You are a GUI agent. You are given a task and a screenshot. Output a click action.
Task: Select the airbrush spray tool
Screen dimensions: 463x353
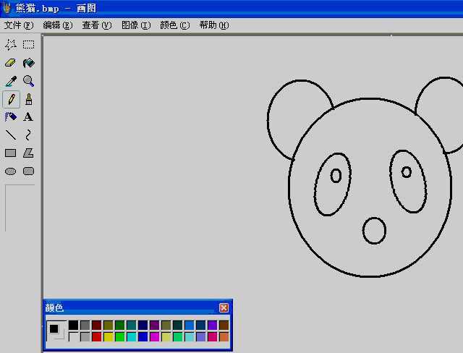11,117
